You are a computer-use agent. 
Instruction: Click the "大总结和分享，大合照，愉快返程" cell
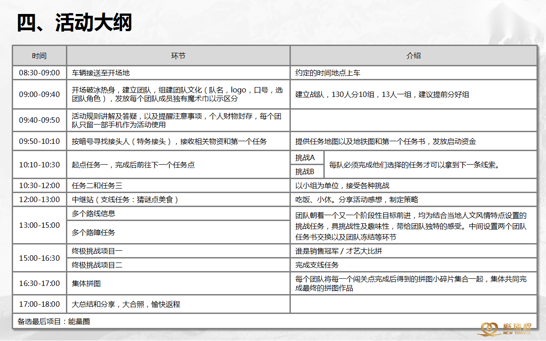pos(178,304)
